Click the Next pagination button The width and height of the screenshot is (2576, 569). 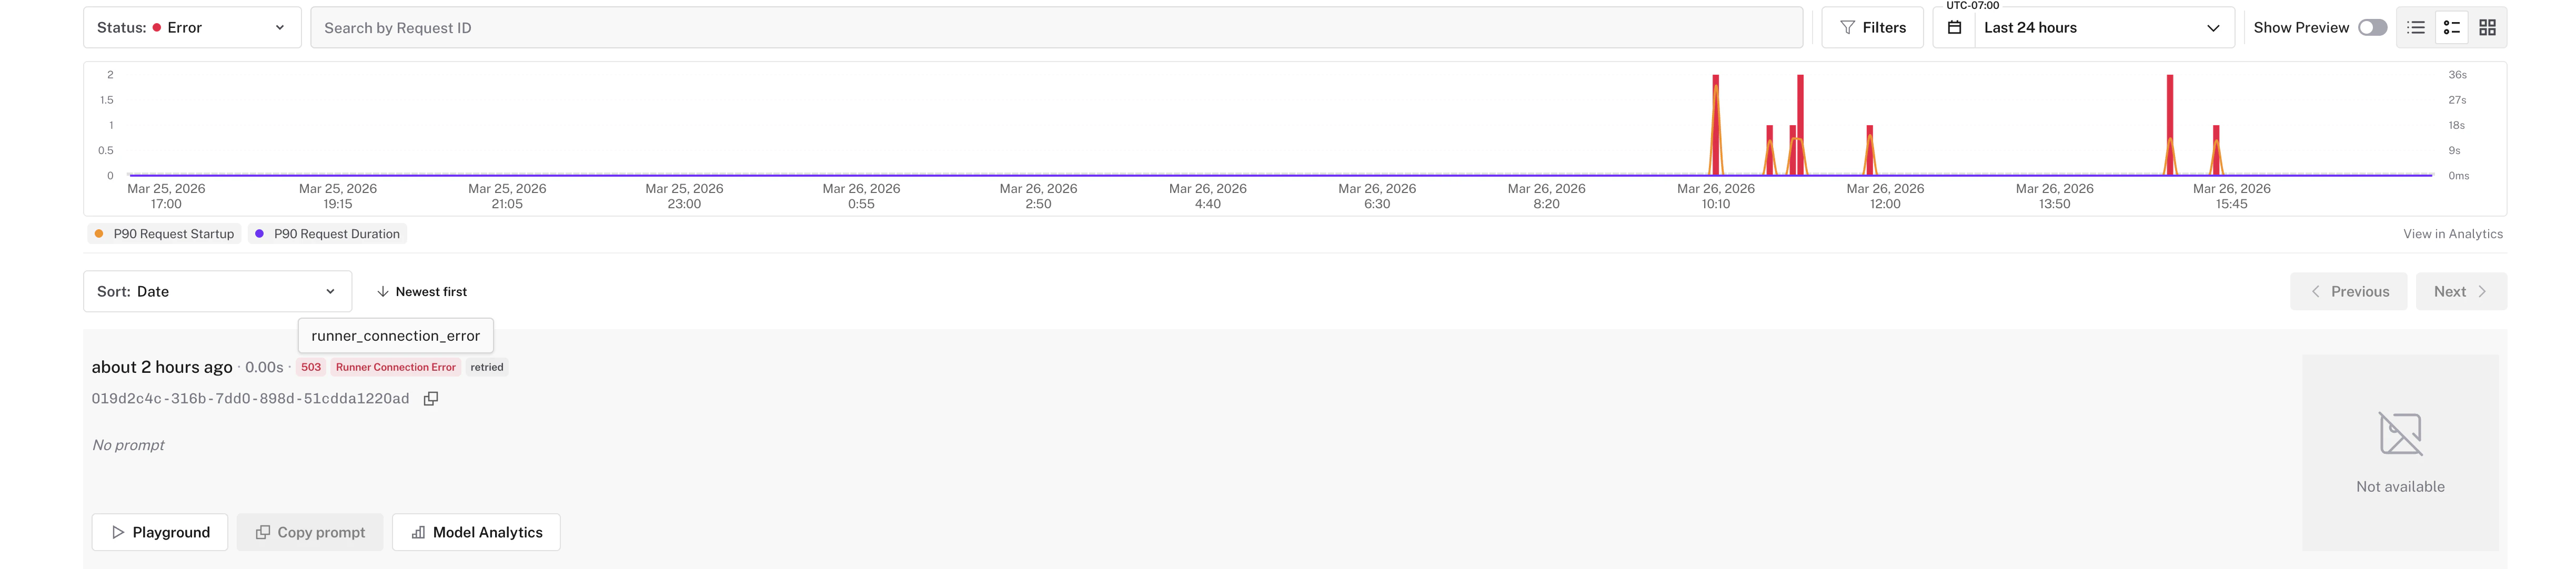[x=2461, y=291]
